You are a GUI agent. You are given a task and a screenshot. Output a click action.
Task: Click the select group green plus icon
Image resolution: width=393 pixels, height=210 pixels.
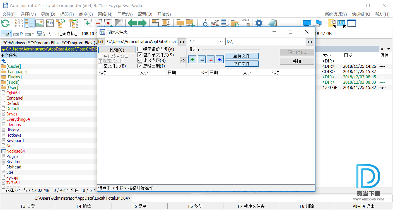pos(88,23)
